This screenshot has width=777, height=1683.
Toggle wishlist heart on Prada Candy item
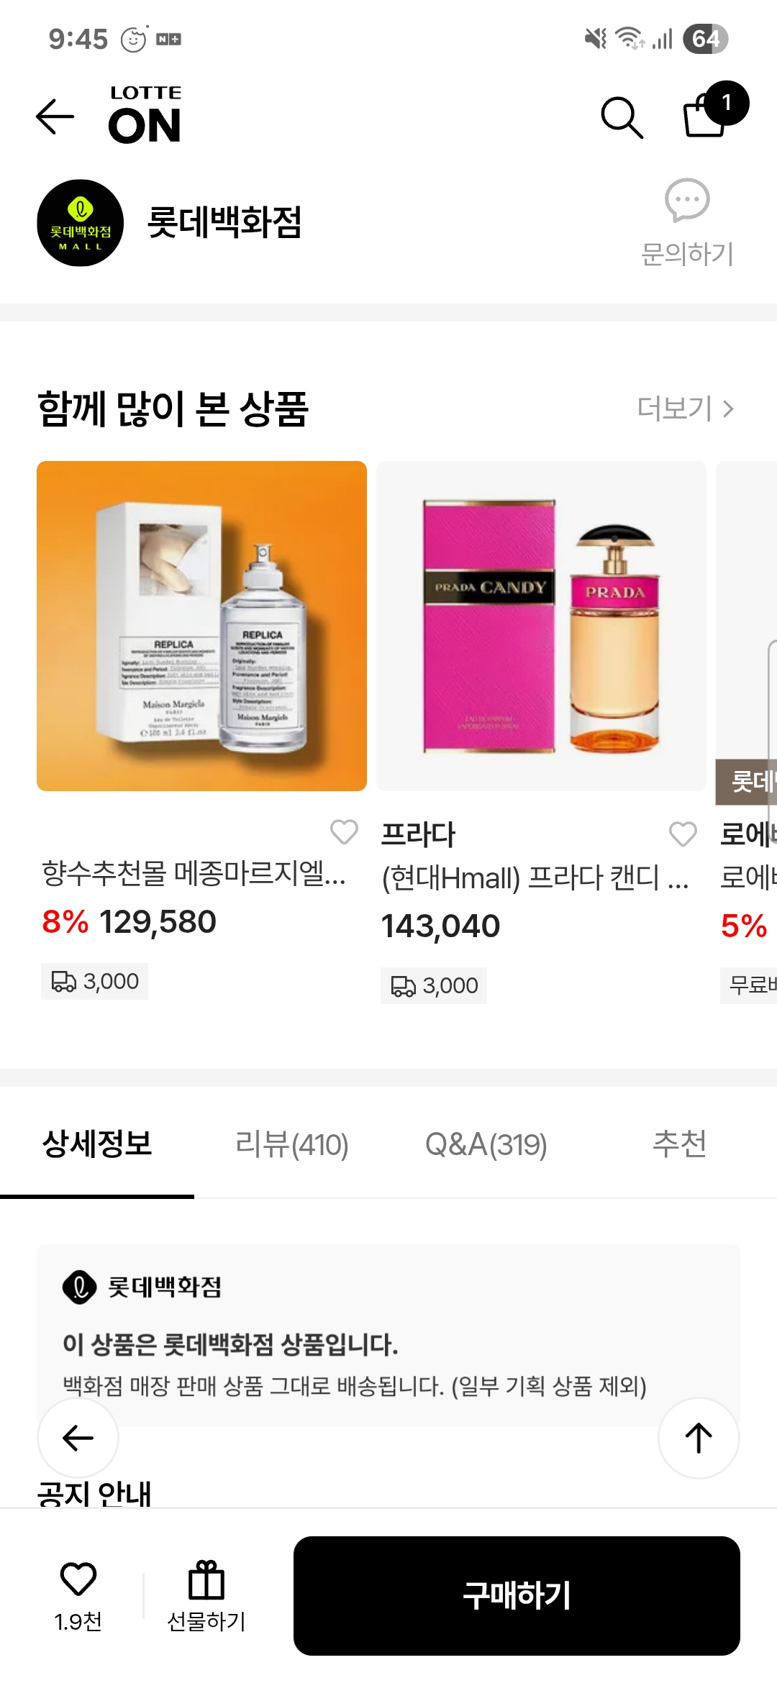(683, 834)
